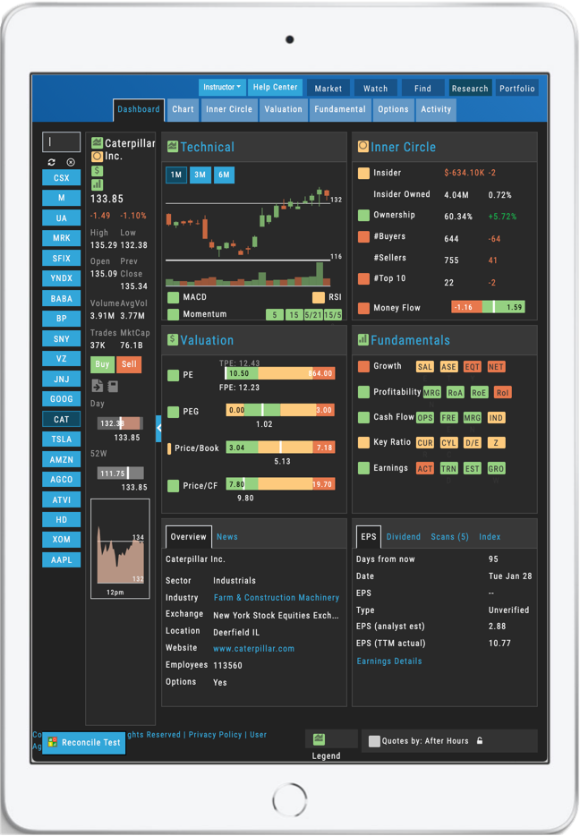Open Farm & Construction Machinery industry link

click(x=277, y=598)
